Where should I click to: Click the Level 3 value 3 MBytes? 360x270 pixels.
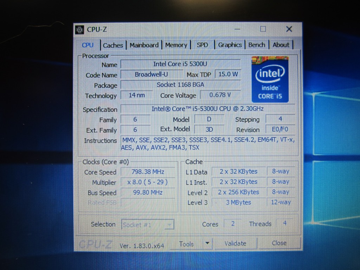pos(239,202)
